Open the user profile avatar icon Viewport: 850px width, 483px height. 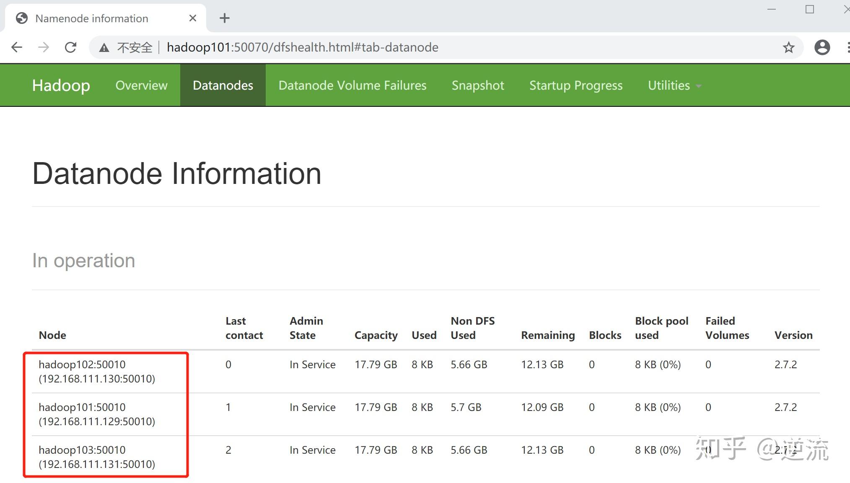(822, 47)
